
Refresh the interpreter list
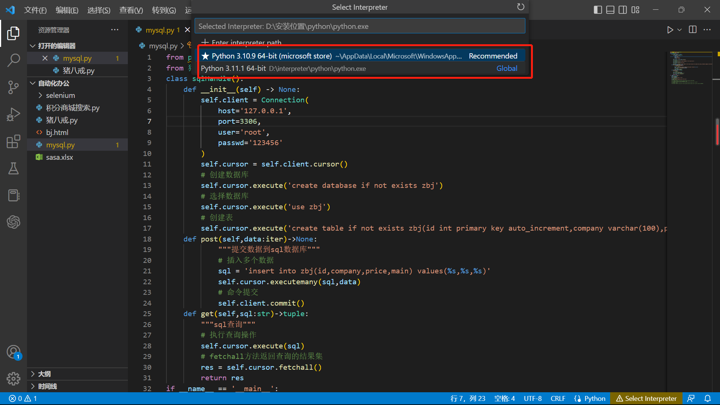(x=520, y=7)
